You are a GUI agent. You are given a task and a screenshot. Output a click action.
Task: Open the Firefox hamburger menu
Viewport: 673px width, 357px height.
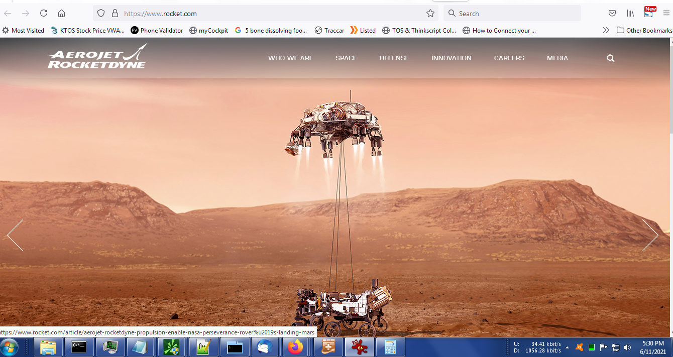coord(666,14)
